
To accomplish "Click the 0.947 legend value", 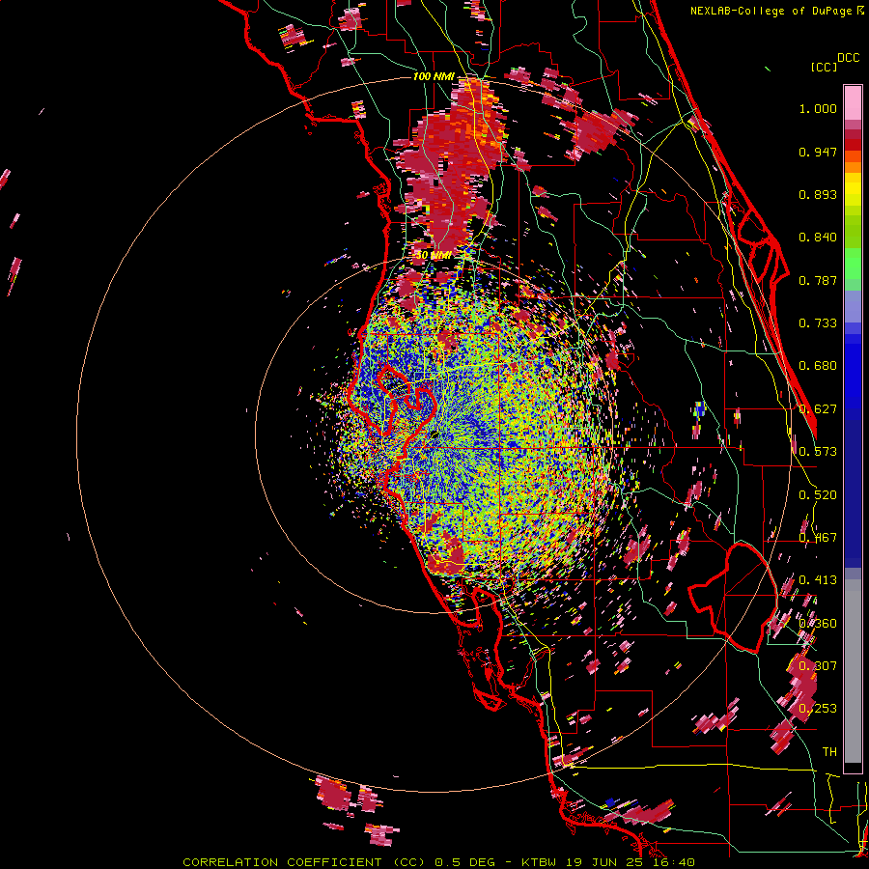I will tap(818, 152).
